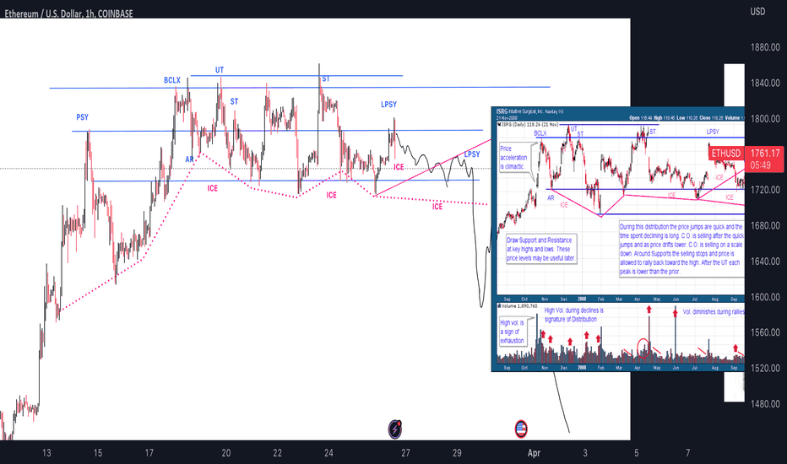Click the date label 22 on time axis
This screenshot has width=787, height=464.
(x=277, y=453)
